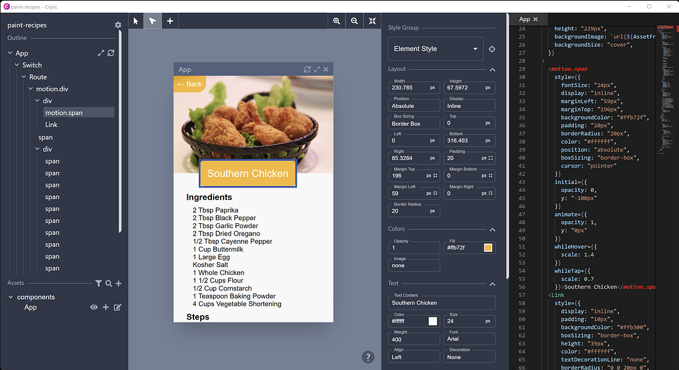Expand padding sides icon

point(491,158)
